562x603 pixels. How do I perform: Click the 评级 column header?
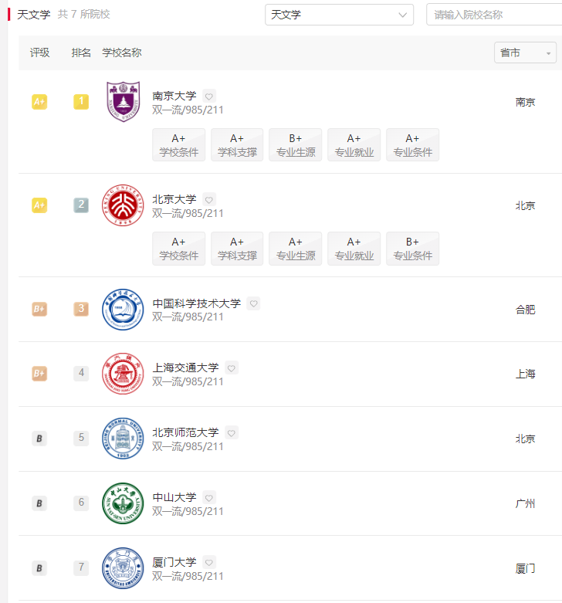pos(39,53)
